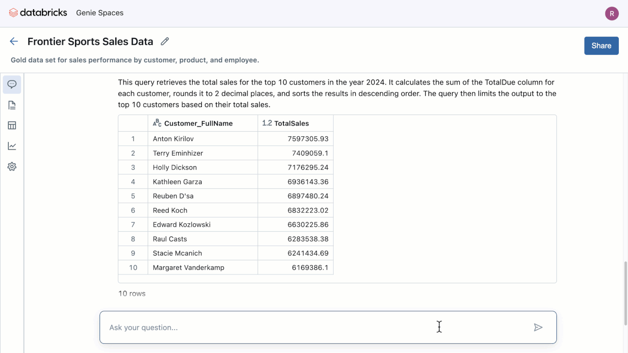Screen dimensions: 628x353
Task: Open the Genie space settings gear
Action: click(12, 166)
